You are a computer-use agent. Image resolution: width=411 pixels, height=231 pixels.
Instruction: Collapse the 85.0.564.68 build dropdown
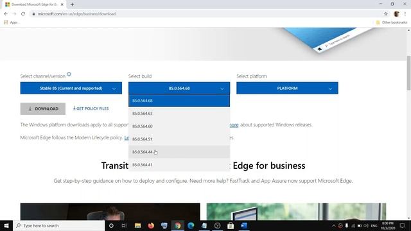[x=179, y=89]
